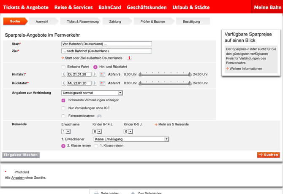Click the Ziel station input field
The height and width of the screenshot is (194, 283).
coord(107,51)
